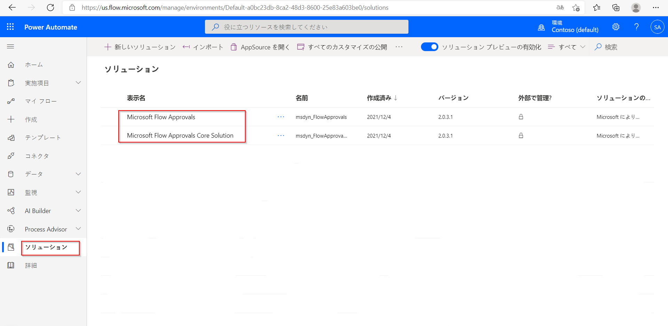
Task: Click the browser back arrow
Action: [12, 8]
